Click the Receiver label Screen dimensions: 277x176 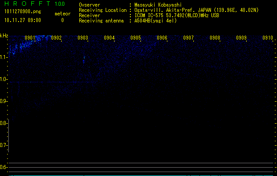tap(89, 15)
